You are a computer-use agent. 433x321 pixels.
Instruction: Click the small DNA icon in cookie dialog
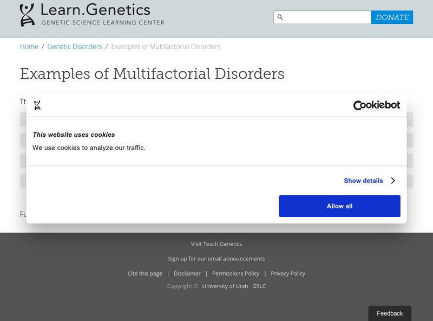click(37, 105)
